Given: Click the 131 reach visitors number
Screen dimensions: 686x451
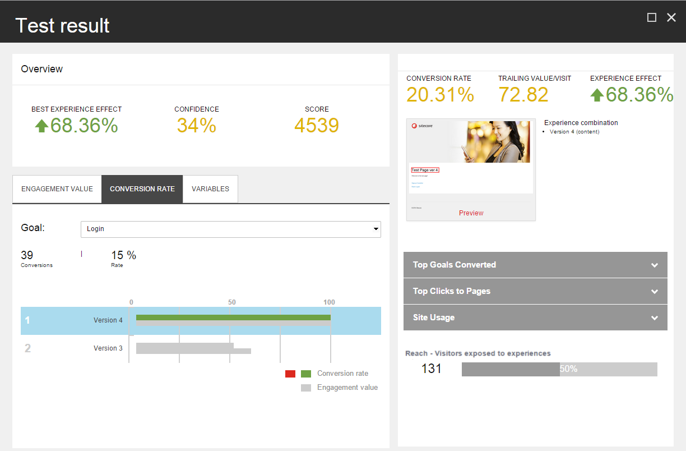Looking at the screenshot, I should (432, 369).
